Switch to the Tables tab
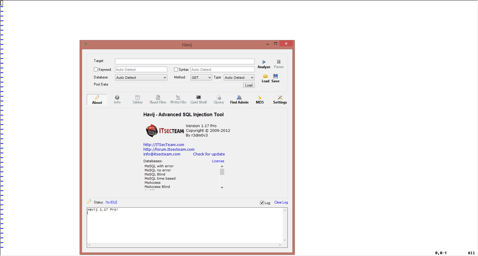The width and height of the screenshot is (478, 256). (137, 100)
